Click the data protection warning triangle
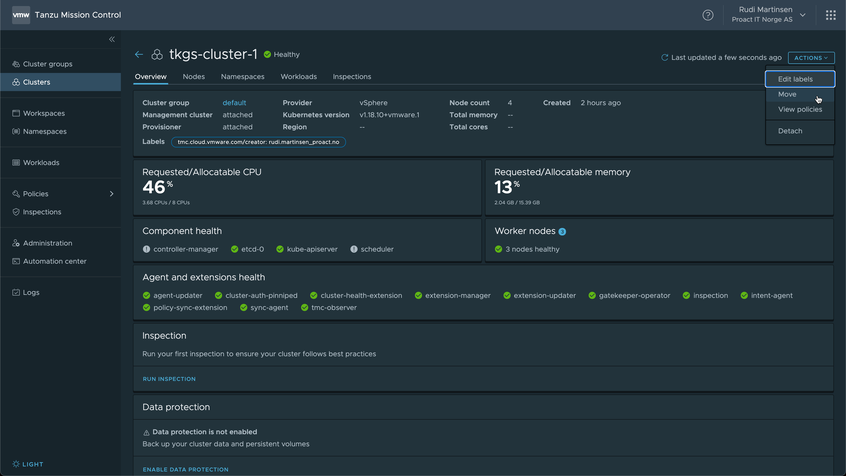The width and height of the screenshot is (846, 476). (x=147, y=433)
